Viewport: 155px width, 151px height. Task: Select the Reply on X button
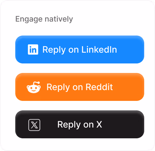tap(80, 124)
